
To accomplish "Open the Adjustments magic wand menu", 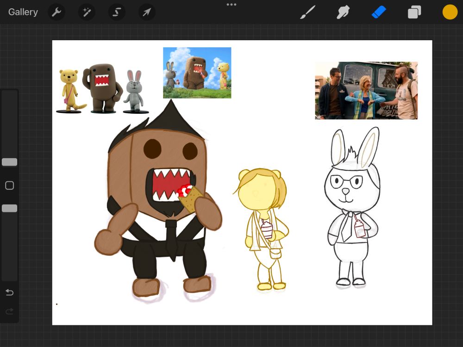I will click(87, 12).
